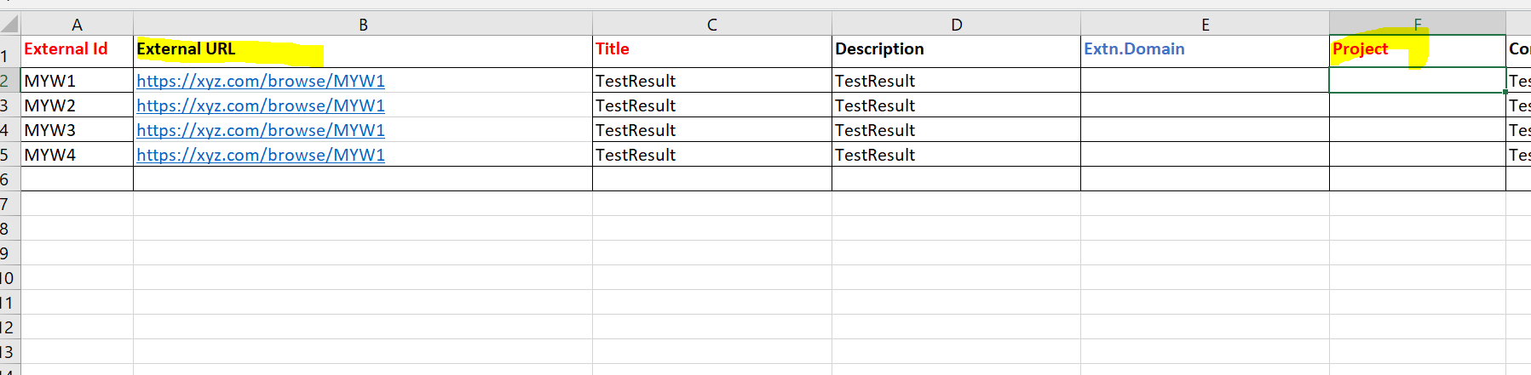Select cell containing MYW3

77,130
